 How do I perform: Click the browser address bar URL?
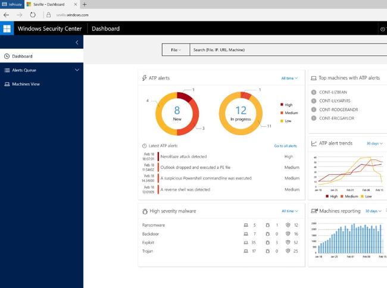[72, 15]
